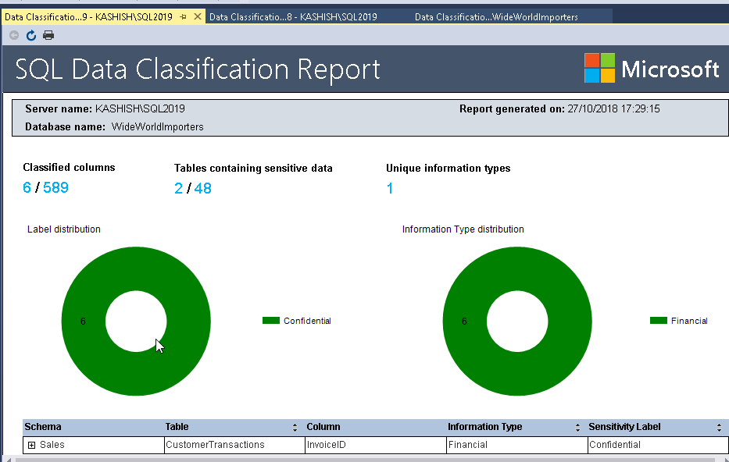Click the Back navigation arrow icon
Image resolution: width=729 pixels, height=462 pixels.
pos(14,35)
